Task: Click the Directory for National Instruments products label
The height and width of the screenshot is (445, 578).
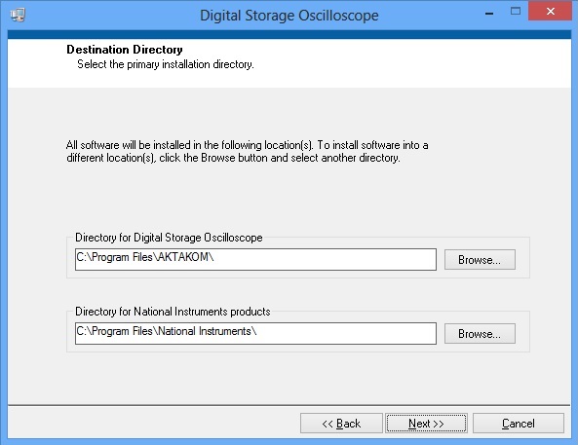Action: coord(173,312)
